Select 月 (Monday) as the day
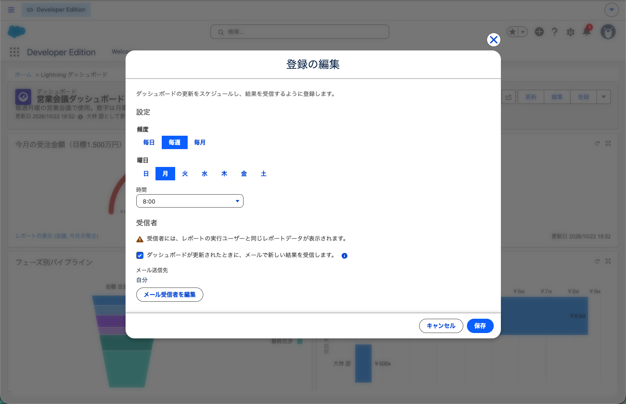This screenshot has width=626, height=404. tap(165, 174)
